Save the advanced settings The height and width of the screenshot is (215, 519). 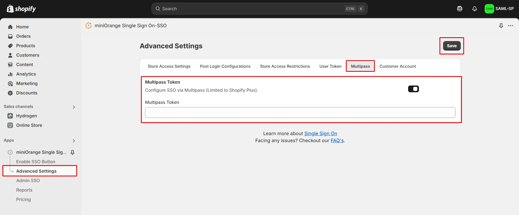pos(452,46)
